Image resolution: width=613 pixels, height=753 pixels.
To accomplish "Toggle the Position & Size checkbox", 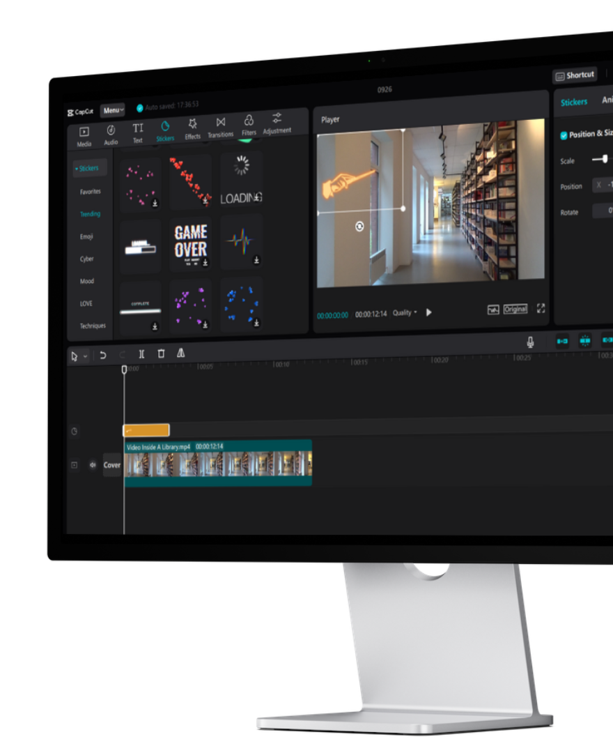I will point(564,135).
